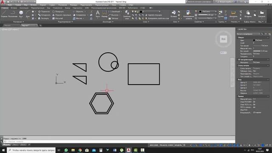The width and height of the screenshot is (272, 153).
Task: Click the new drawing tab plus button
Action: coord(40,25)
